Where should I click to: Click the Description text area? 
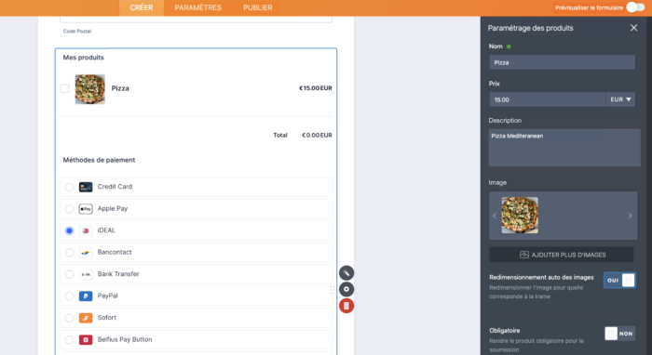pyautogui.click(x=564, y=148)
